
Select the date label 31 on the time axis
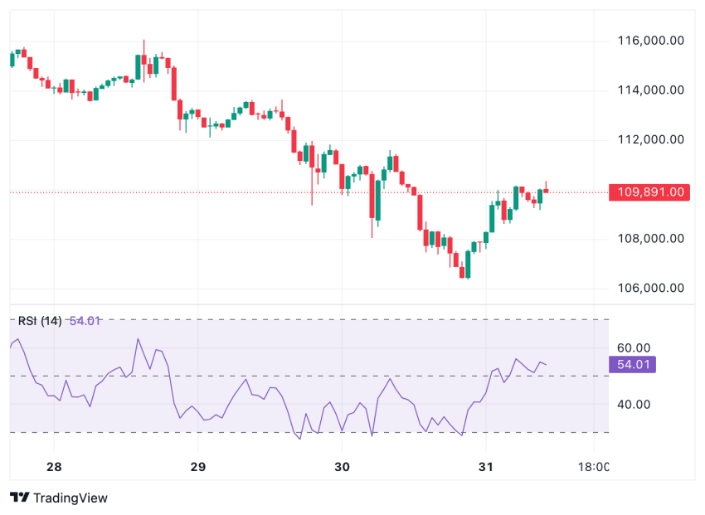click(x=486, y=467)
